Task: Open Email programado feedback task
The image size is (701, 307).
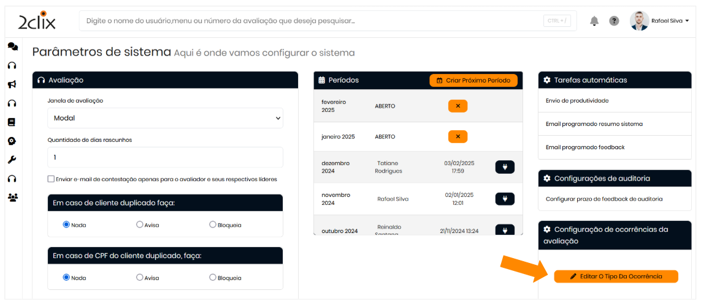Action: (585, 147)
